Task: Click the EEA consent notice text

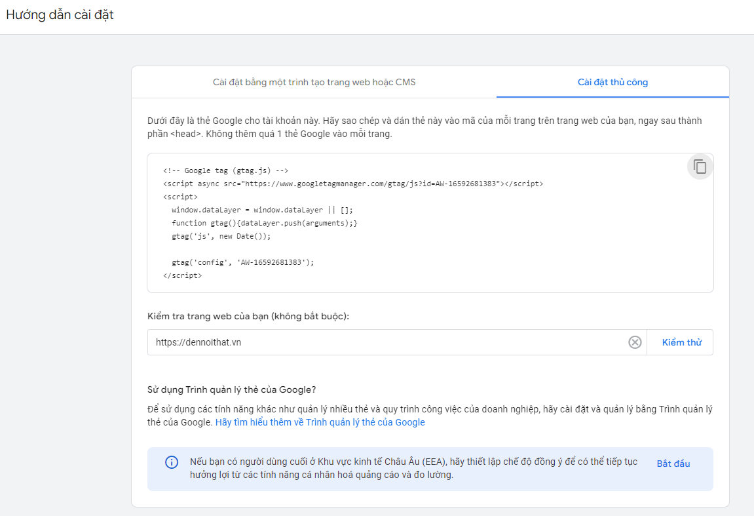Action: point(413,468)
